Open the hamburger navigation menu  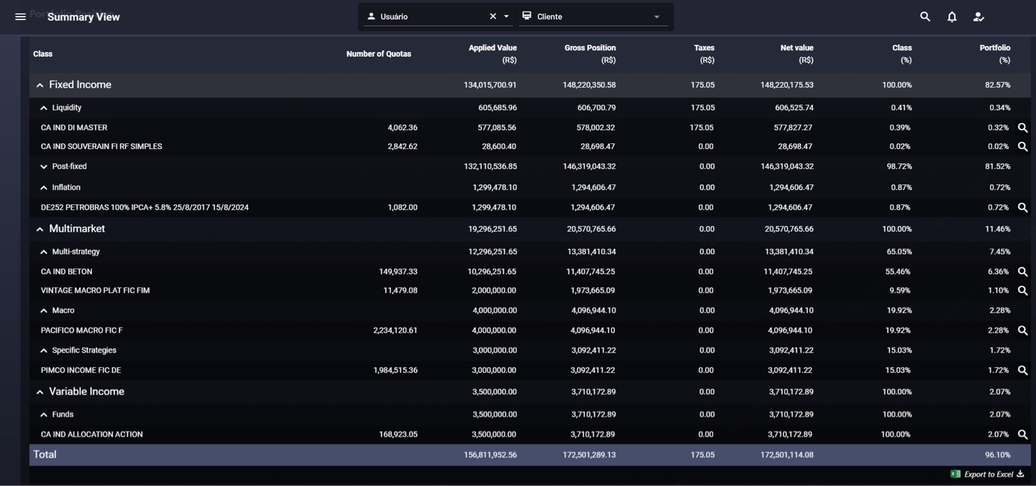pos(20,17)
